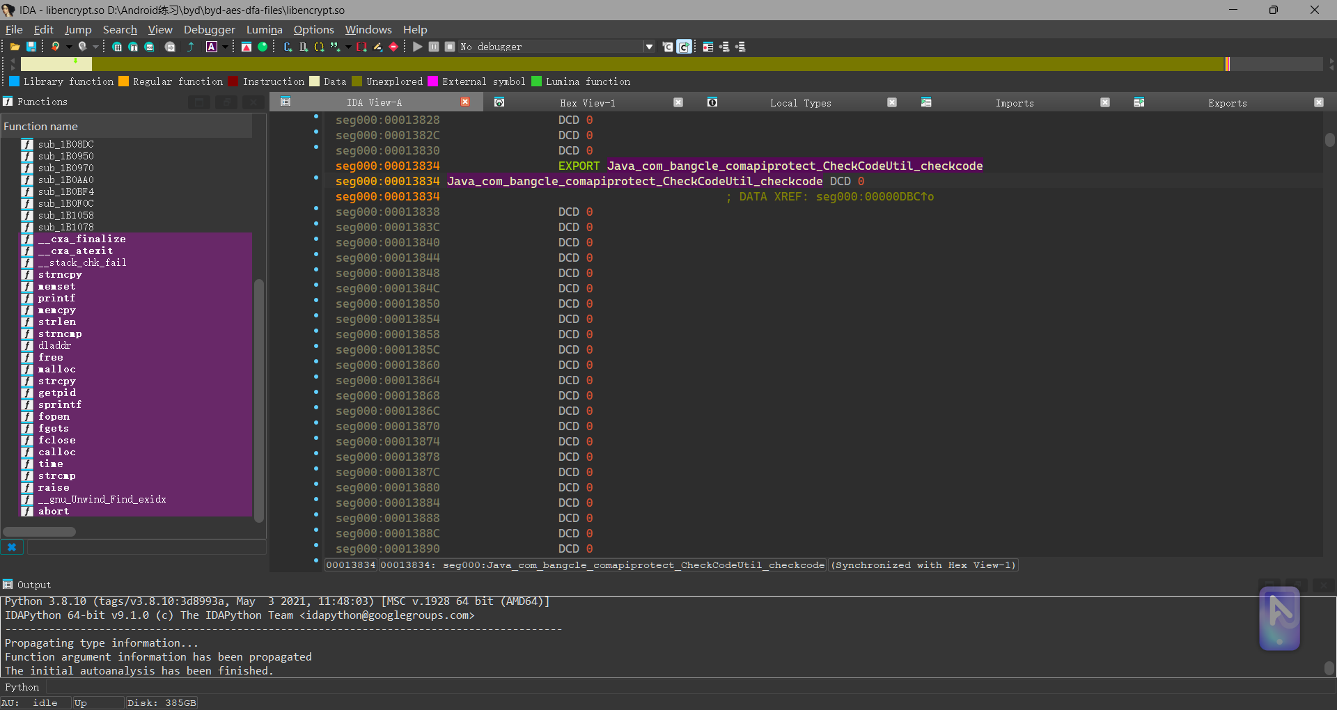Open the forward-navigation history dropdown arrow
This screenshot has height=710, width=1337.
pyautogui.click(x=95, y=47)
